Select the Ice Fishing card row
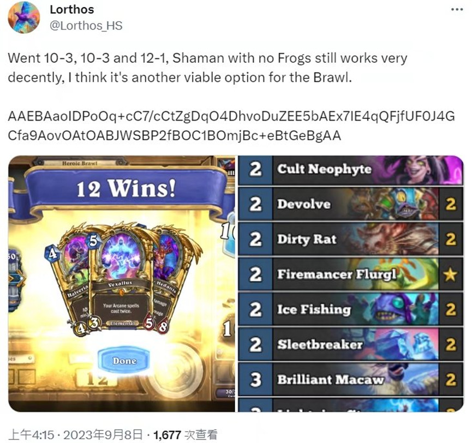472x443 pixels. pyautogui.click(x=351, y=309)
